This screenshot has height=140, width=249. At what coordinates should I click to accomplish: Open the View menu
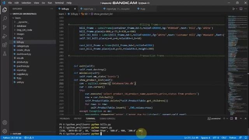(x=36, y=3)
